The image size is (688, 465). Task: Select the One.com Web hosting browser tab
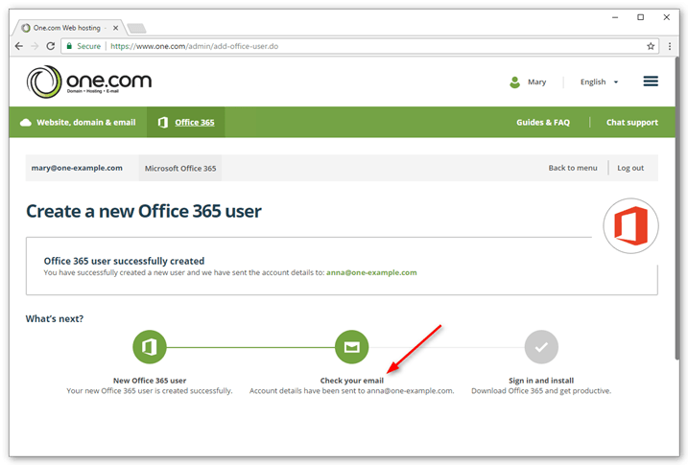point(70,28)
